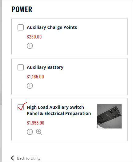Click the $1,955.00 price label
The height and width of the screenshot is (162, 133).
click(35, 123)
